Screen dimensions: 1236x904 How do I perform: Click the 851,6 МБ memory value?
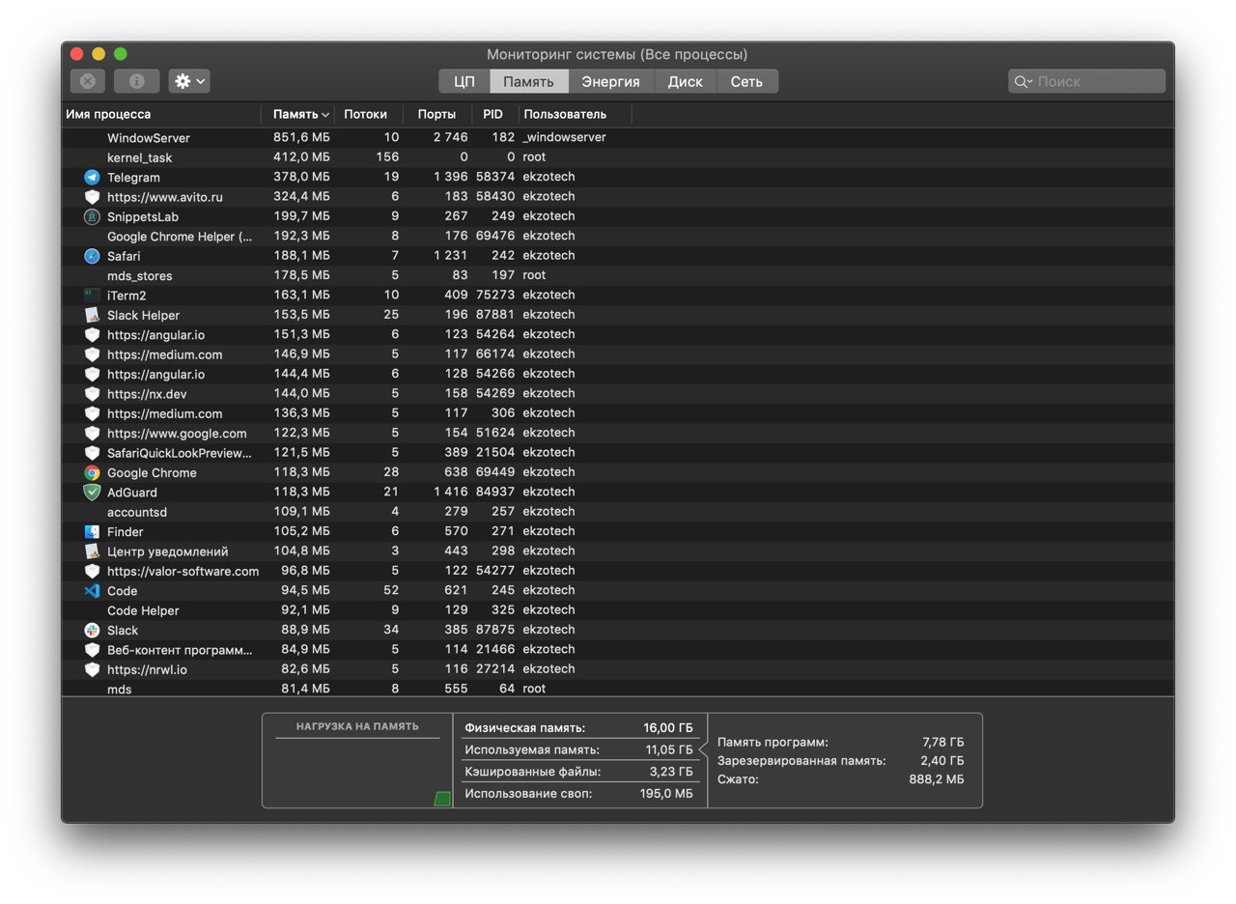tap(301, 137)
